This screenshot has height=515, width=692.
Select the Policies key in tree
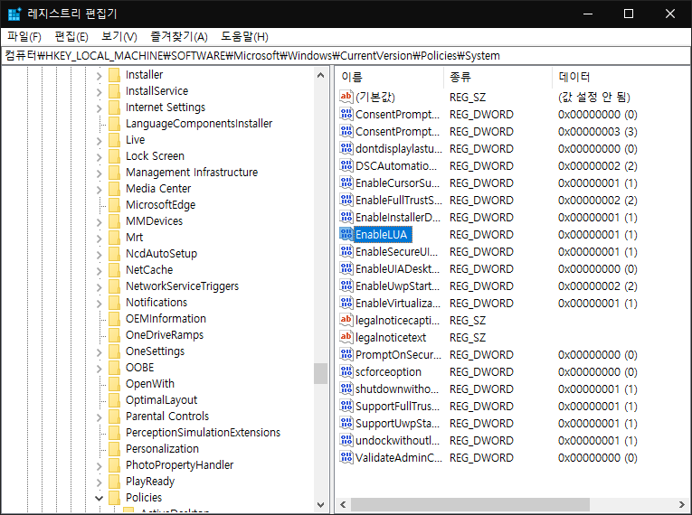(144, 498)
